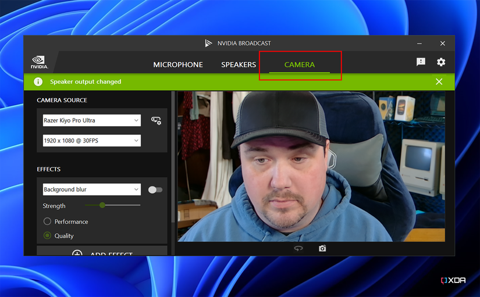Viewport: 480px width, 297px height.
Task: Switch to the MICROPHONE tab
Action: pos(178,65)
